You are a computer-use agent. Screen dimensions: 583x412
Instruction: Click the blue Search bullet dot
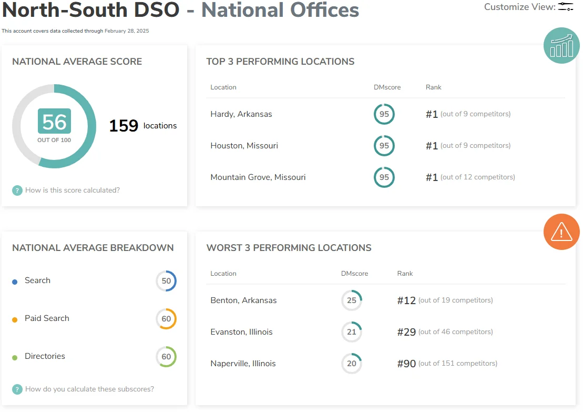(15, 282)
